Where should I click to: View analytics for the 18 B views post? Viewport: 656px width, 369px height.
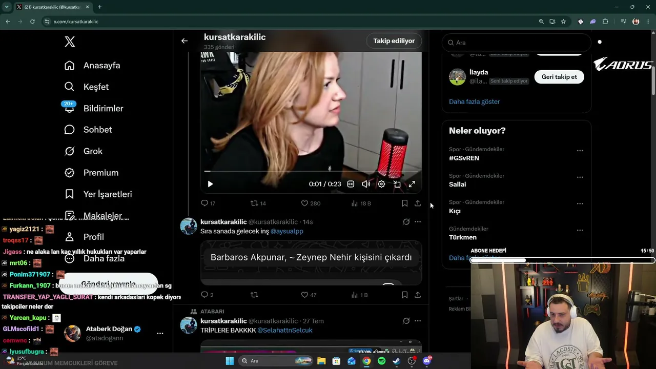coord(361,203)
